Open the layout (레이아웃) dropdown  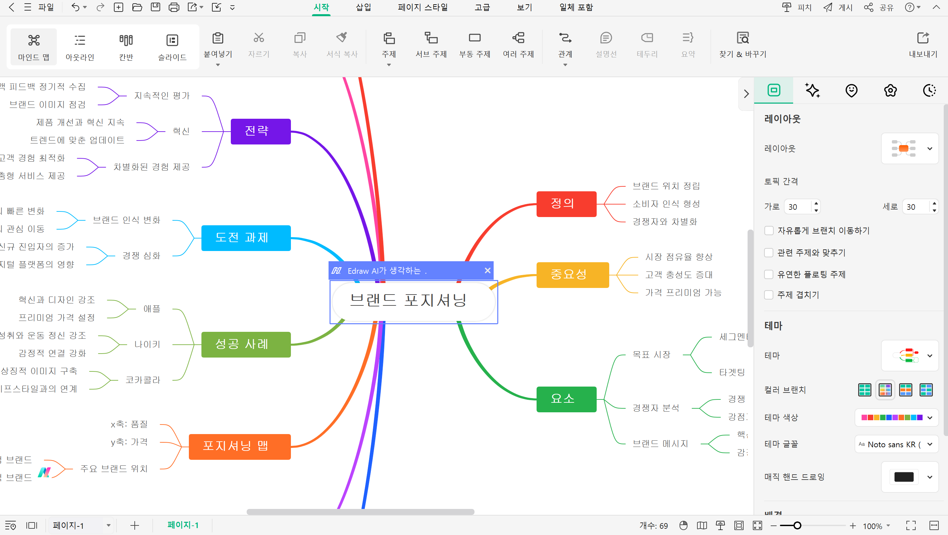[910, 148]
